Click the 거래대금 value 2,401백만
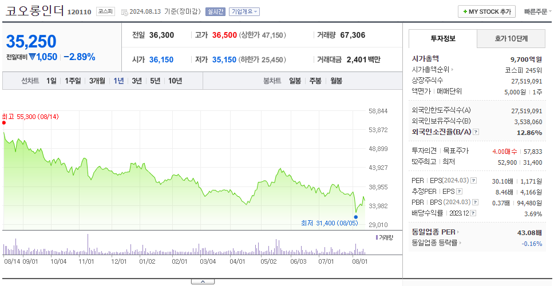Viewport: 554px width, 286px height. click(363, 59)
